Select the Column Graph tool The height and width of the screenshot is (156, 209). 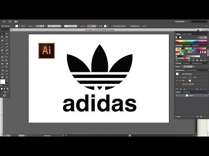(x=7, y=71)
